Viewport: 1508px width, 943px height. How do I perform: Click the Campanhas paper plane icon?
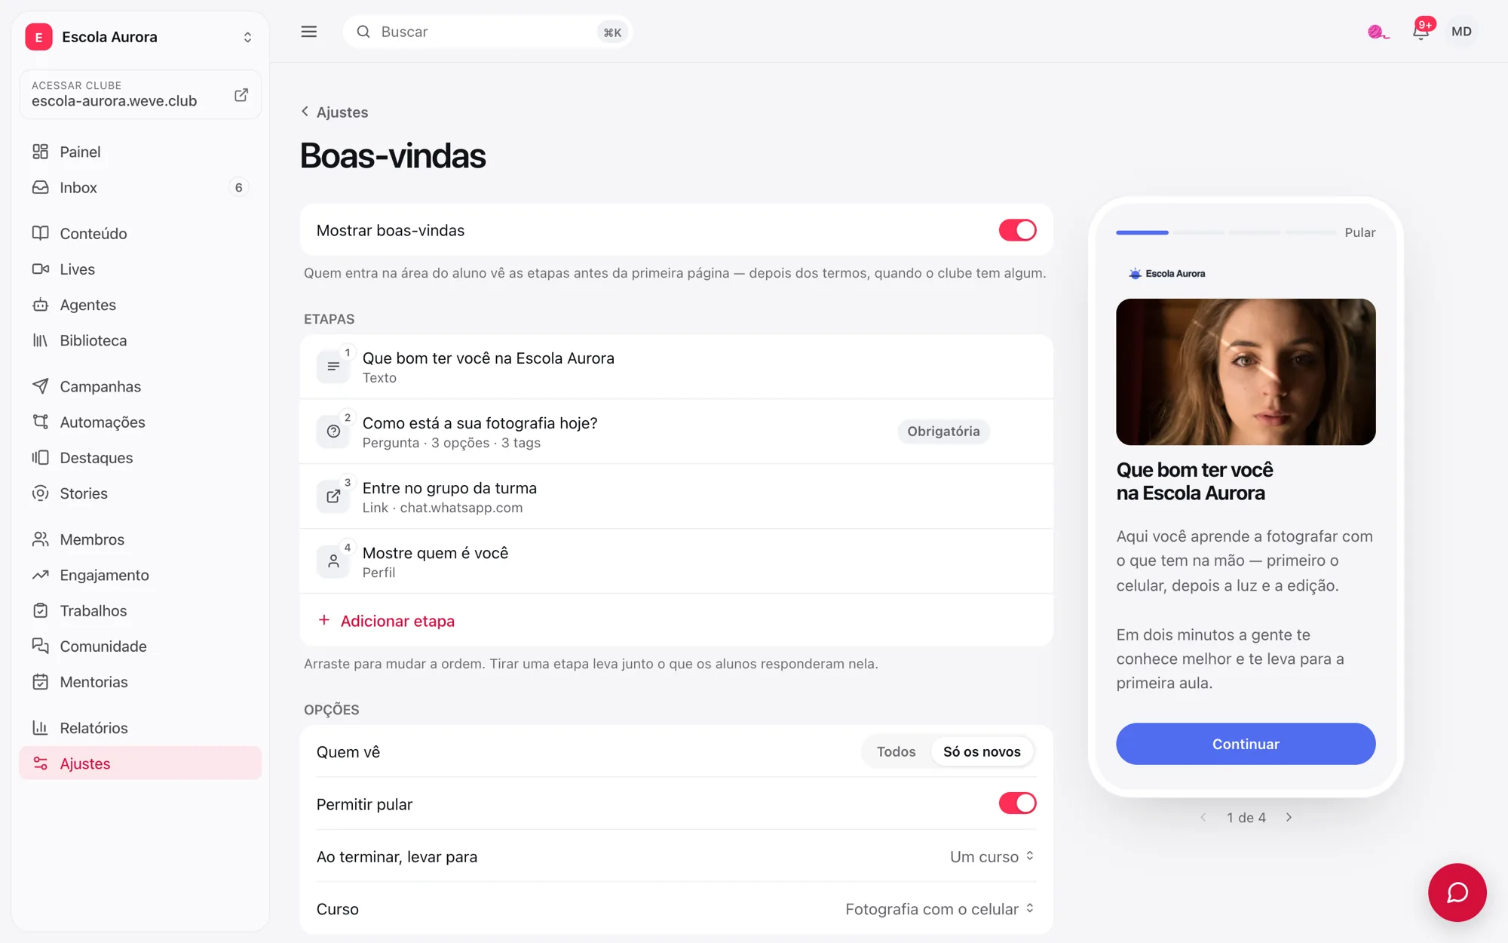point(41,386)
